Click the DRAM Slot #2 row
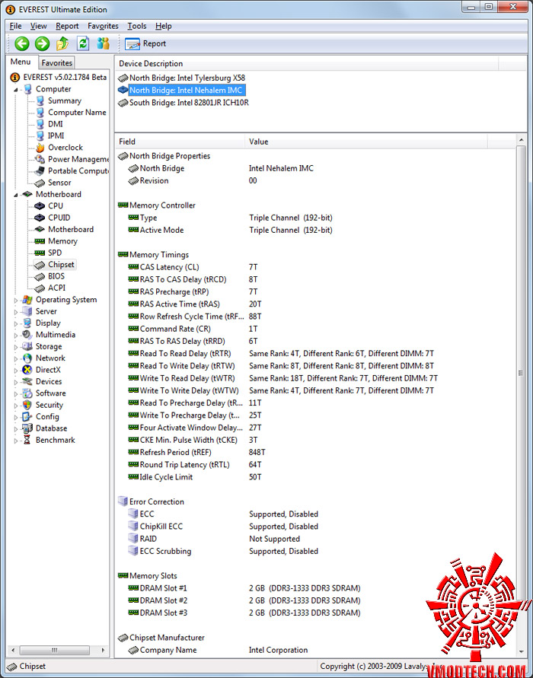Image resolution: width=533 pixels, height=678 pixels. pos(316,600)
